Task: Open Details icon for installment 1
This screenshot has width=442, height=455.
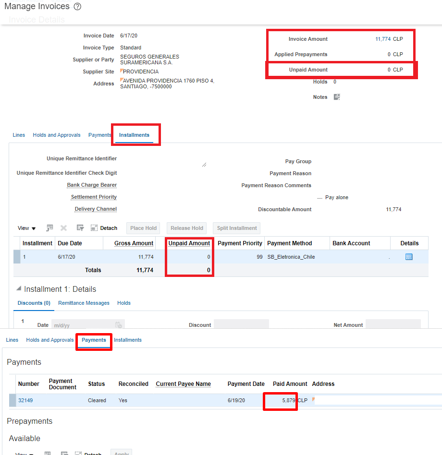Action: pyautogui.click(x=409, y=256)
